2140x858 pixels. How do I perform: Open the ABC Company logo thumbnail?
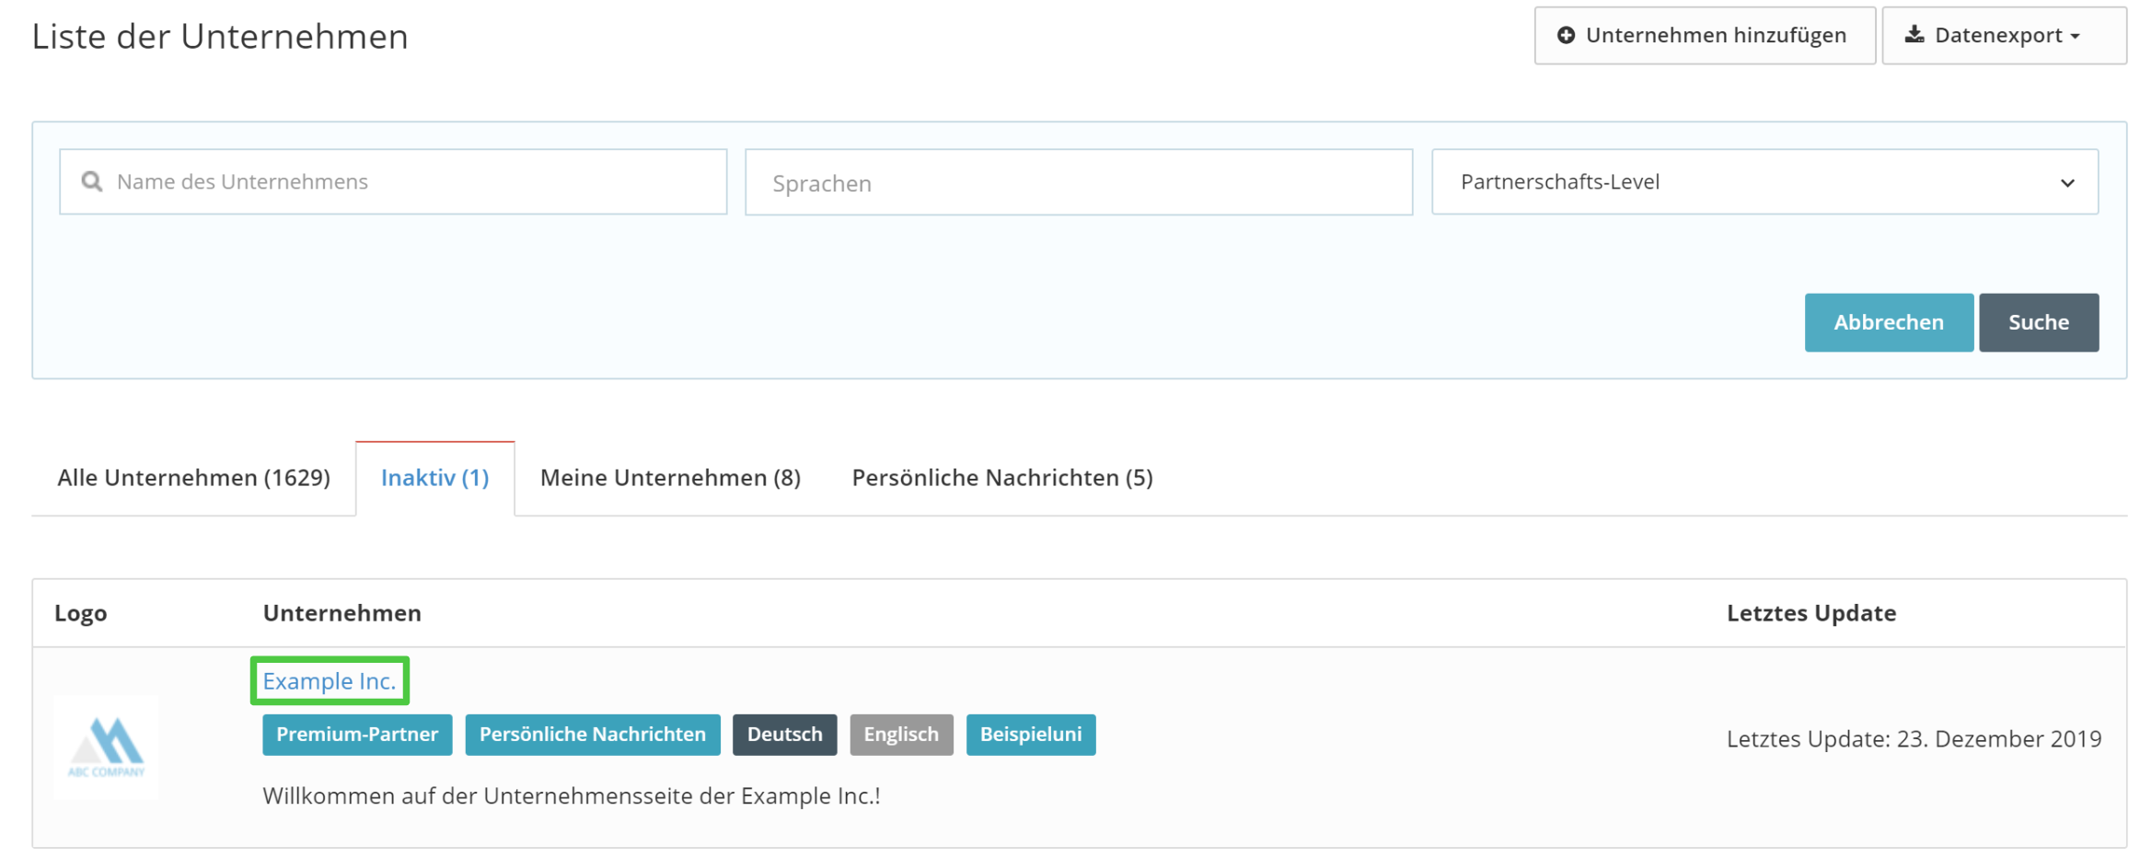click(106, 747)
